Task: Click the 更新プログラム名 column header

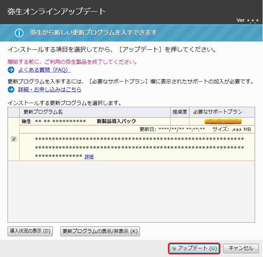Action: pos(95,112)
